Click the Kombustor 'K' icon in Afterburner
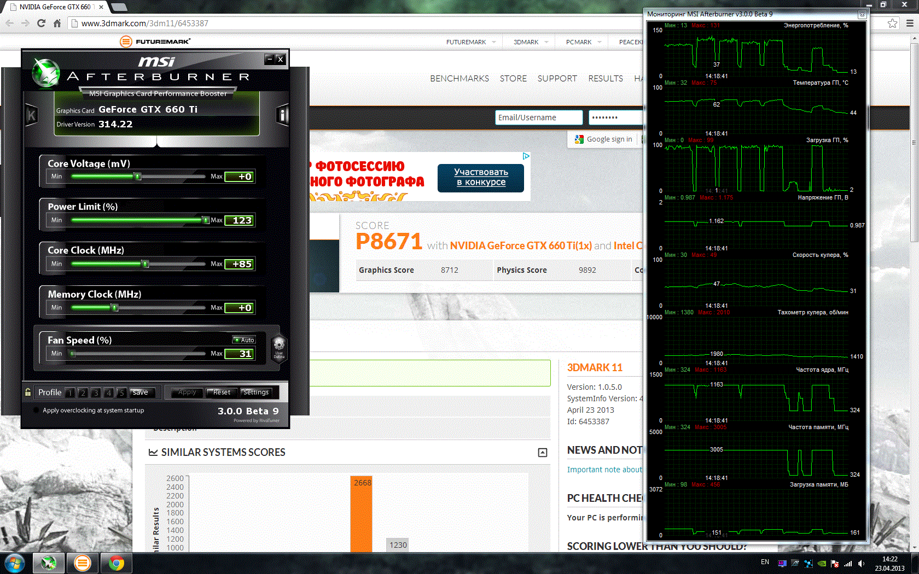919x574 pixels. [x=32, y=115]
